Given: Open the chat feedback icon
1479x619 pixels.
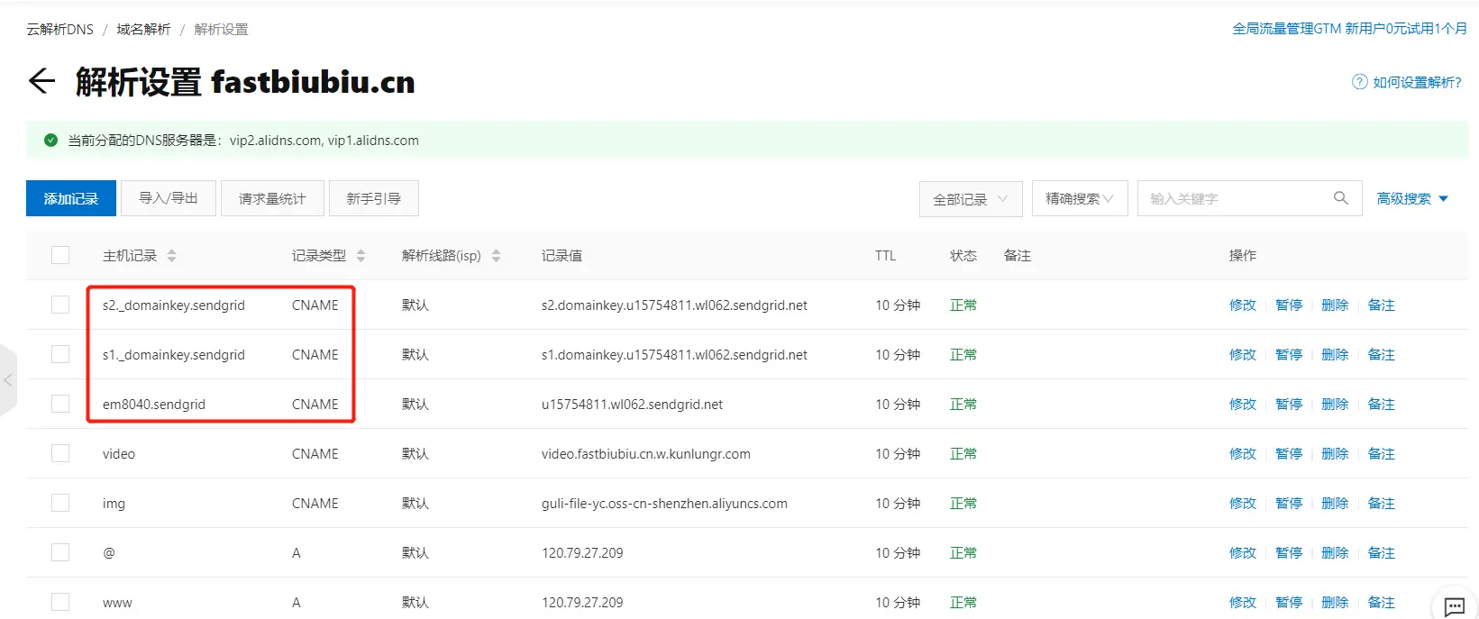Looking at the screenshot, I should pos(1455,606).
